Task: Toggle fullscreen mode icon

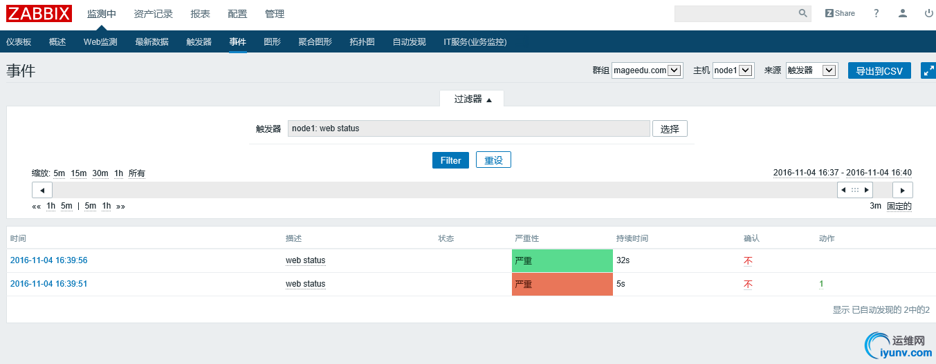Action: (928, 70)
